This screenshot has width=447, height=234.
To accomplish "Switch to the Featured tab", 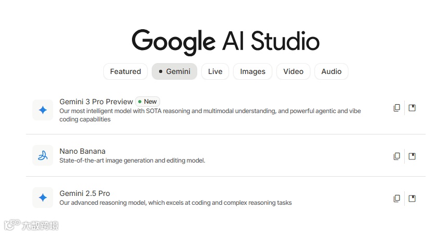I will (x=125, y=71).
